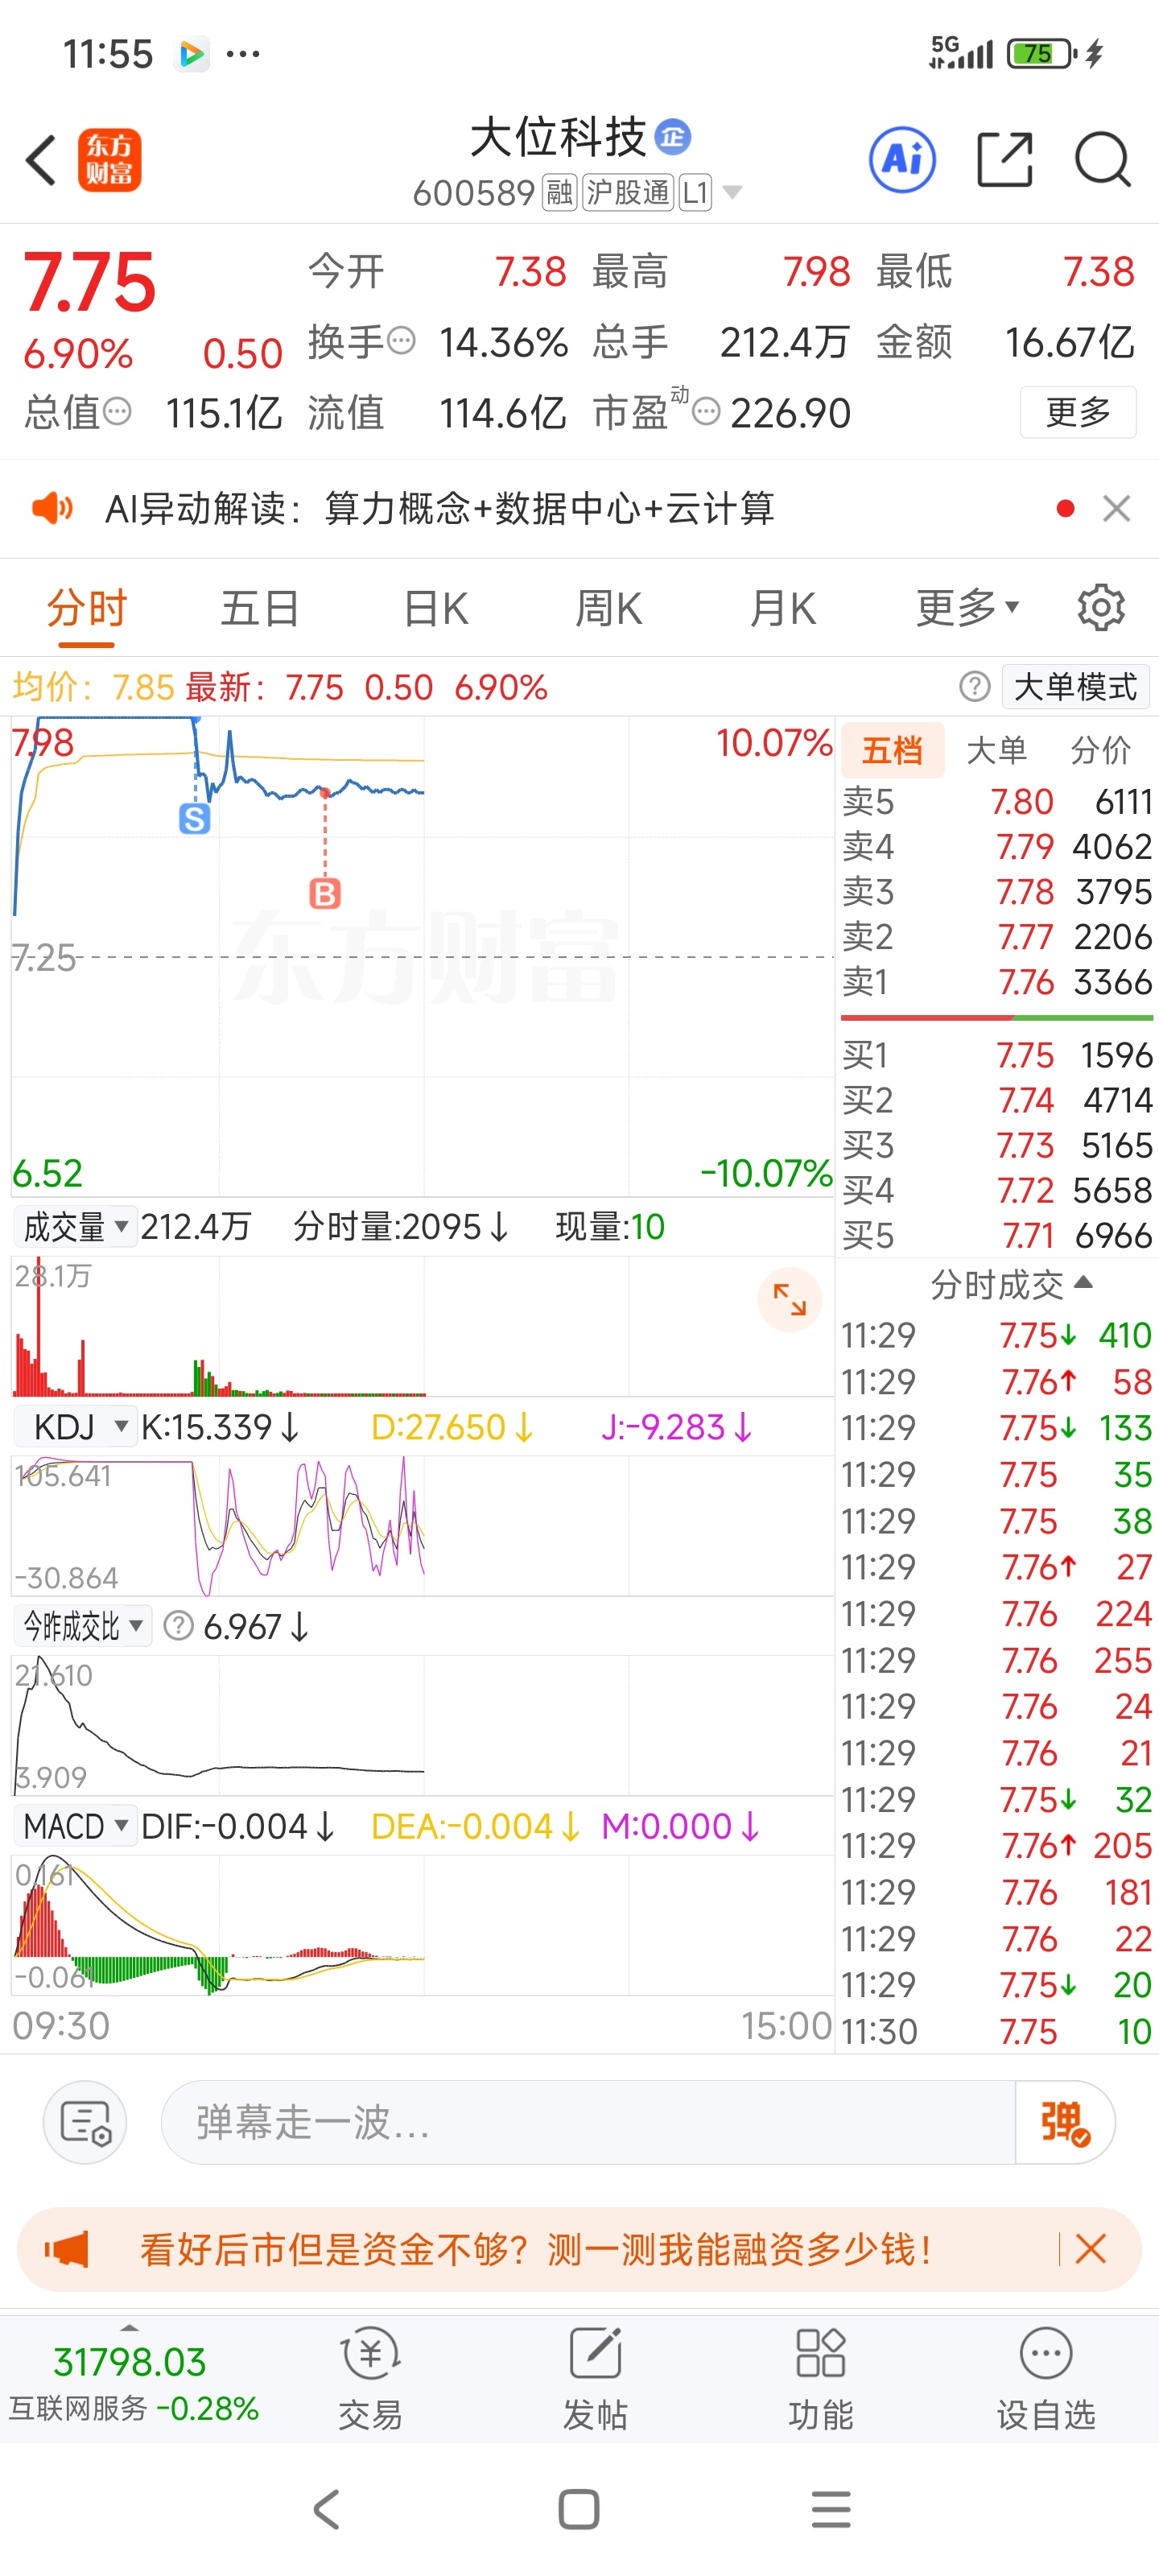Send with the 弹 danmaku icon
The height and width of the screenshot is (2576, 1159).
tap(1064, 2122)
